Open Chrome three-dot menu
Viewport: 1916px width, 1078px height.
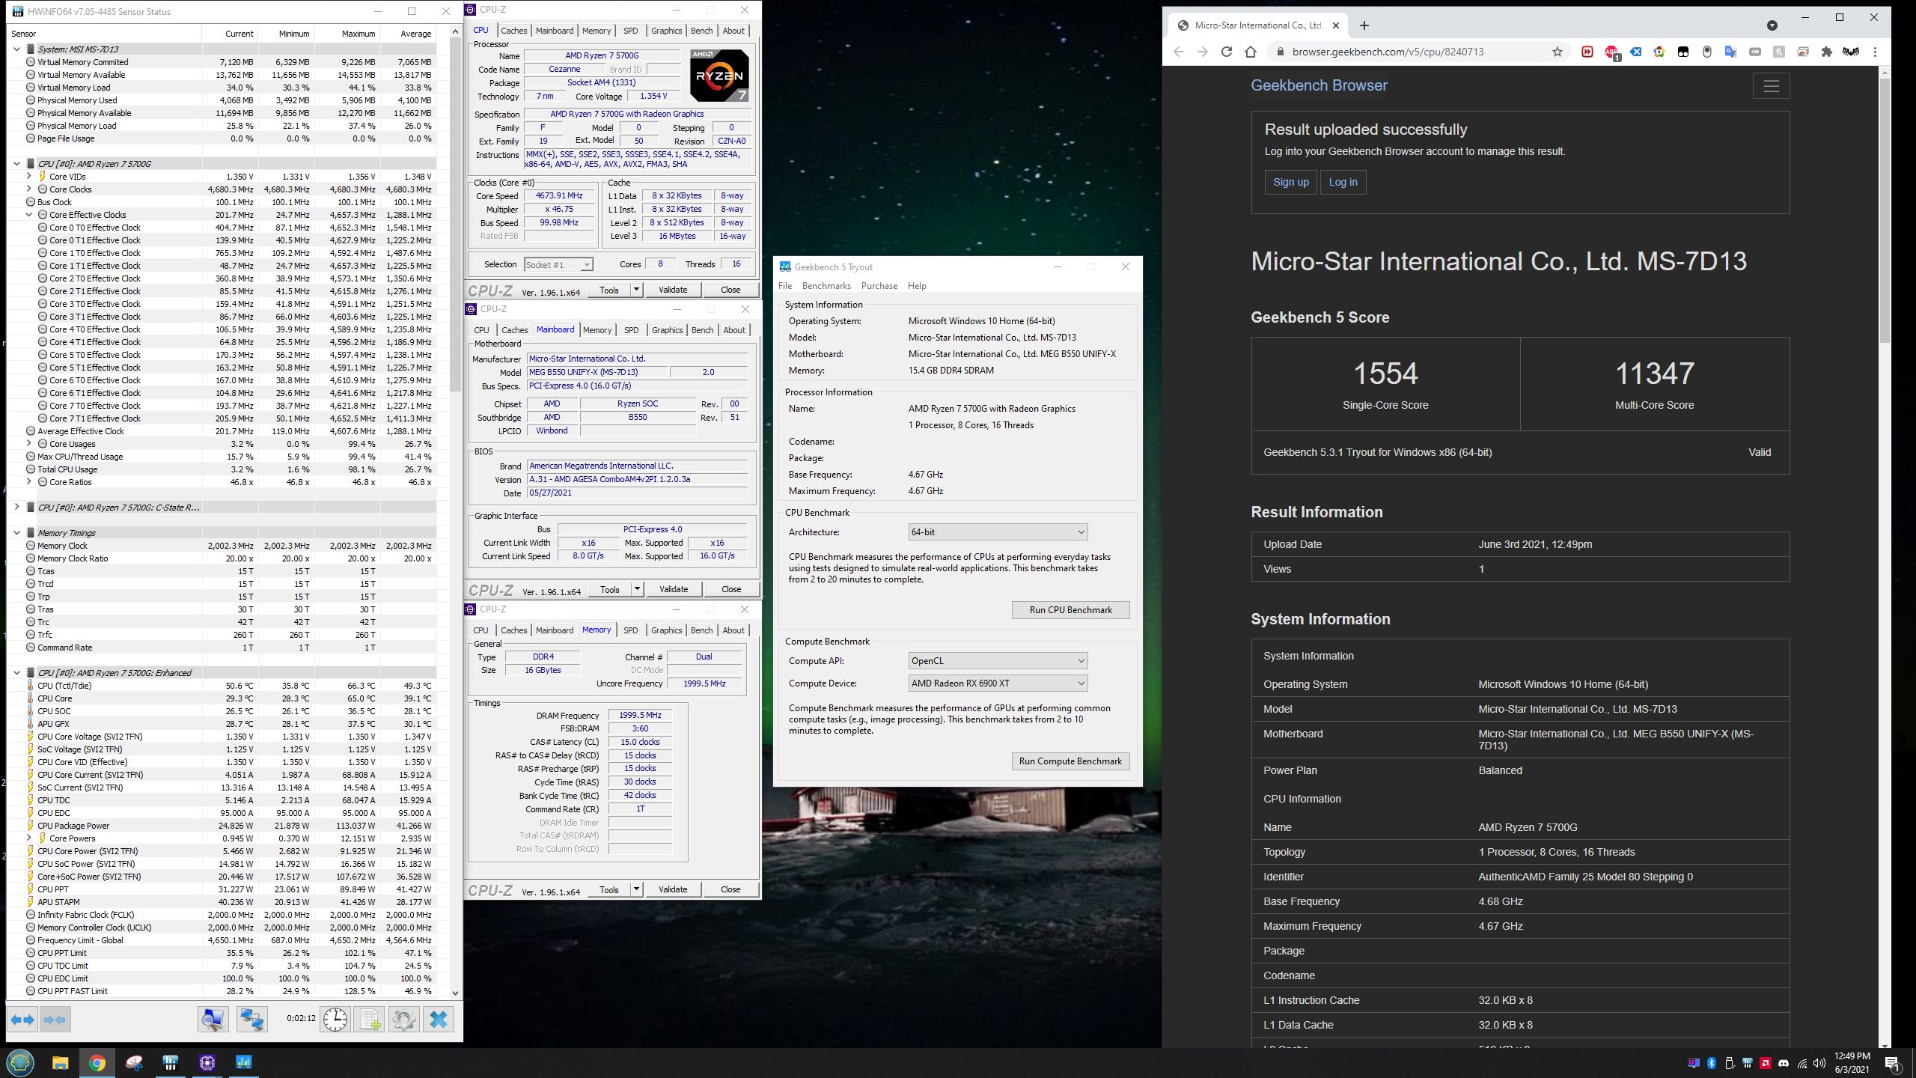click(1875, 52)
